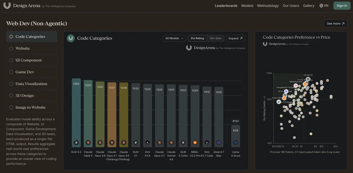This screenshot has height=173, width=353.
Task: Click the Kimi K2.6 bar icon
Action: [x=148, y=143]
